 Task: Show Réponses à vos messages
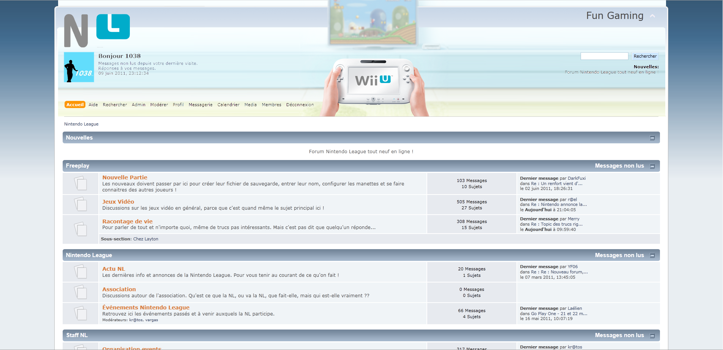tap(127, 68)
